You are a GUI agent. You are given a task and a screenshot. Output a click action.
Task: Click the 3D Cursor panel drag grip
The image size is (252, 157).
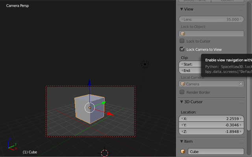click(241, 103)
